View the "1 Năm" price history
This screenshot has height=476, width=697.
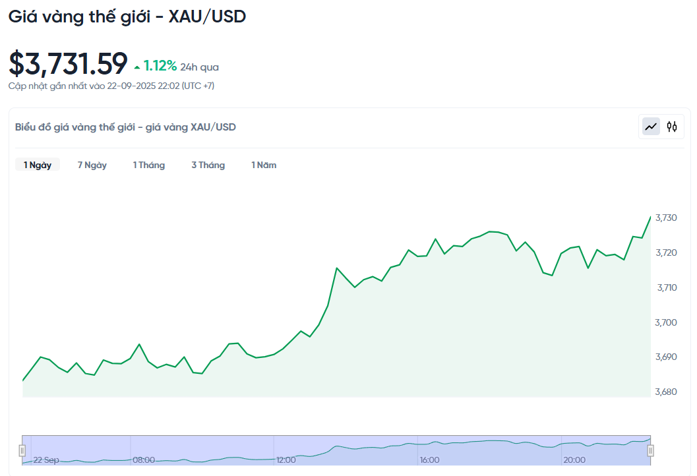click(x=264, y=165)
